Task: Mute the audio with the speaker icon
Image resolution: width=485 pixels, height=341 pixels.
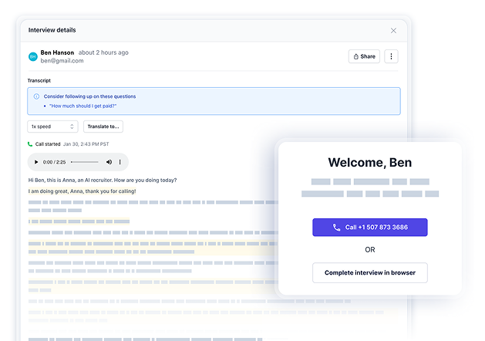Action: point(109,162)
